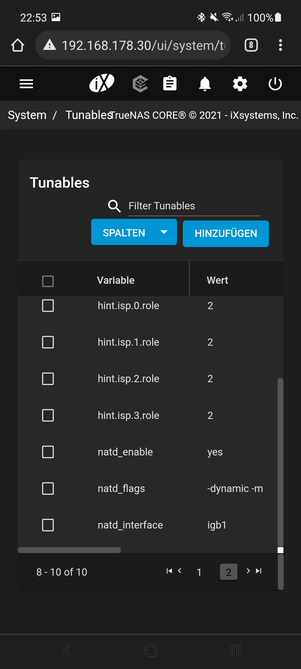Open browser three-dot overflow menu

click(280, 45)
